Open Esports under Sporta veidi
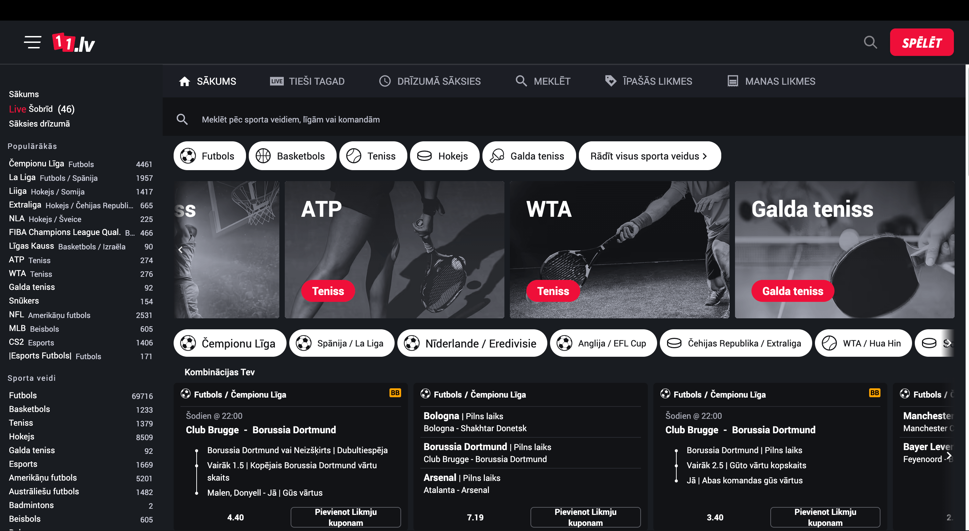 click(x=81, y=464)
